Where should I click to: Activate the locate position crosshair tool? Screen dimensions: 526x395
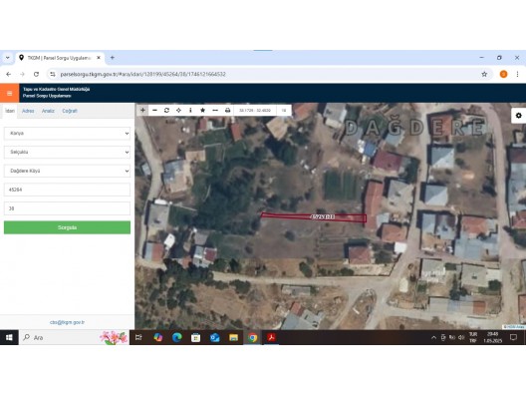tap(178, 110)
